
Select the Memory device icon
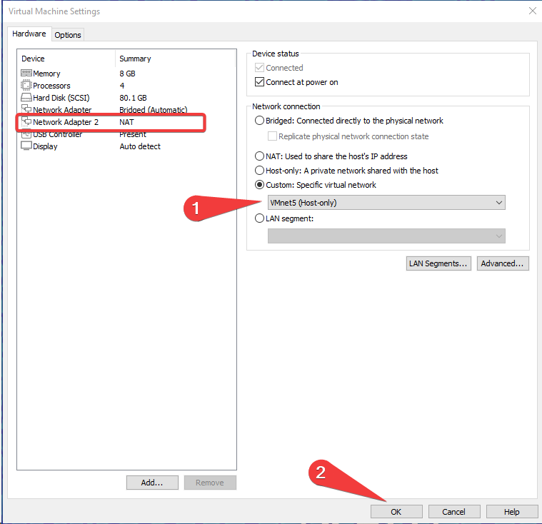26,73
